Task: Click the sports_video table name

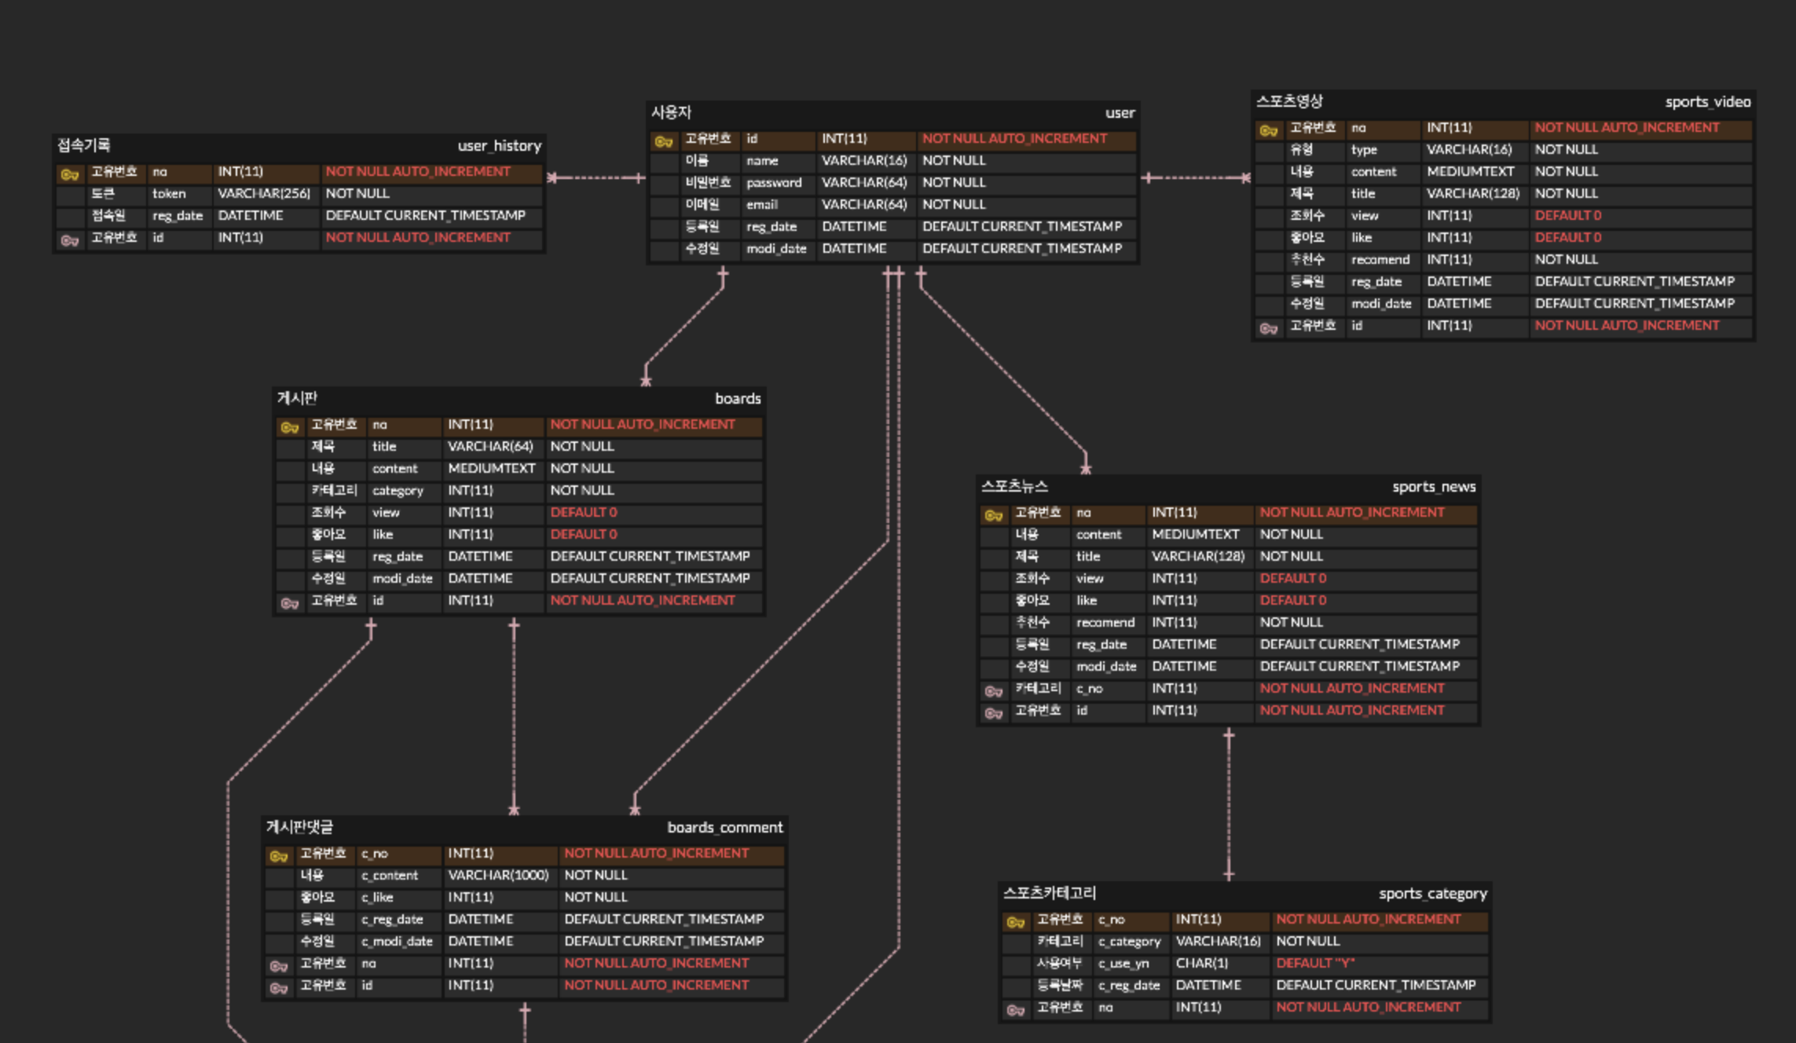Action: coord(1708,101)
